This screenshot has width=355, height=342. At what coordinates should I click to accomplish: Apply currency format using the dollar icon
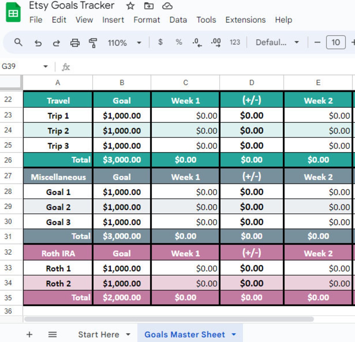tap(160, 43)
